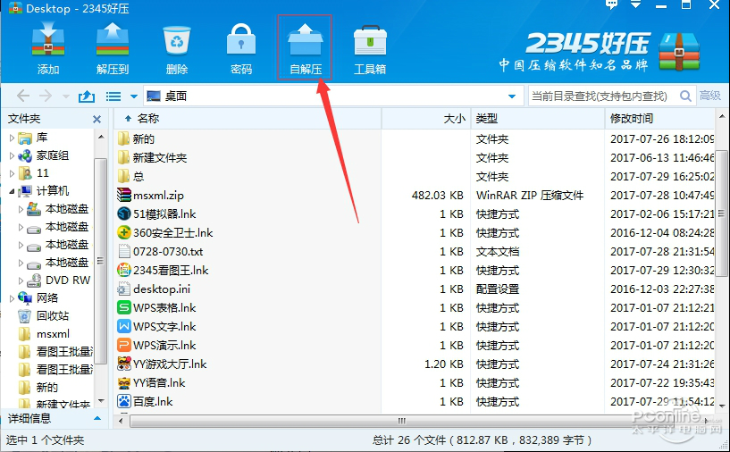Expand the DVD RW drive node
The height and width of the screenshot is (452, 730).
21,280
